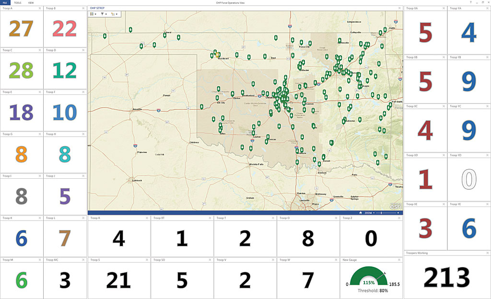Image resolution: width=491 pixels, height=299 pixels.
Task: Close the Troop XD widget
Action: [x=444, y=155]
